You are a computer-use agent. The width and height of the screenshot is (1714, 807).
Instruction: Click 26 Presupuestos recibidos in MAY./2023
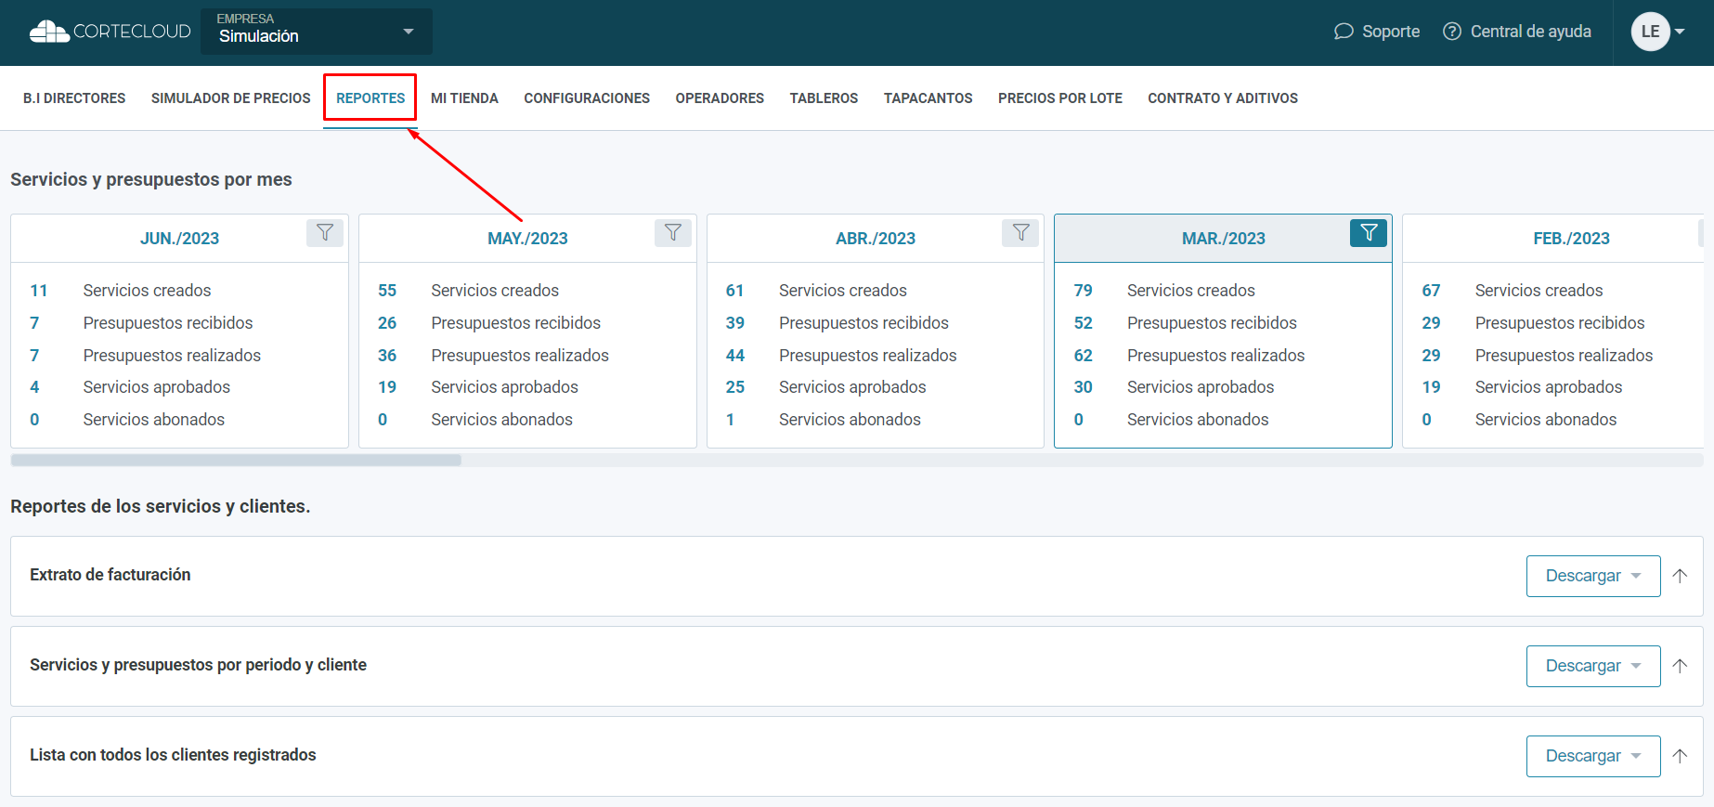[x=489, y=323]
